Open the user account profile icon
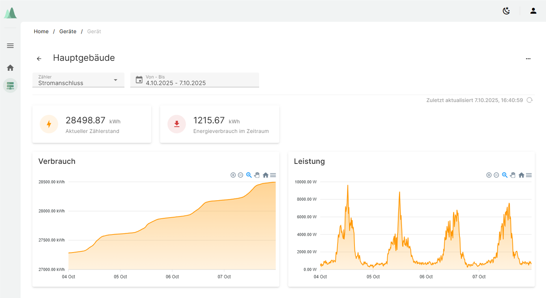This screenshot has width=546, height=298. [x=533, y=11]
